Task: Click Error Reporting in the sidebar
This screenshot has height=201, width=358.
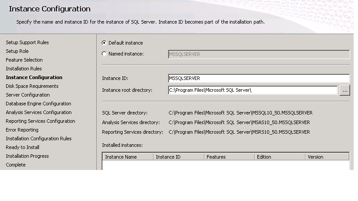Action: point(22,130)
